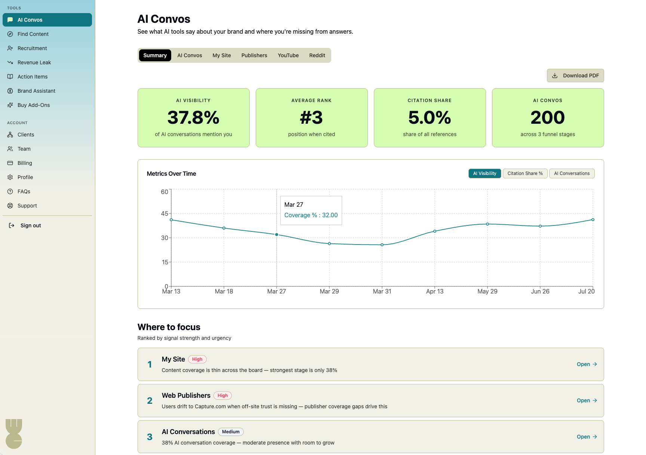Click the Team people icon
646x455 pixels.
coord(10,149)
